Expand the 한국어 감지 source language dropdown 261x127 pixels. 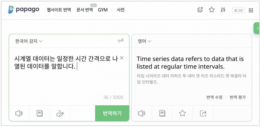29,41
